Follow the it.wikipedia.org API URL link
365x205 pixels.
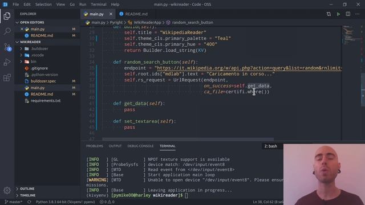[x=249, y=68]
